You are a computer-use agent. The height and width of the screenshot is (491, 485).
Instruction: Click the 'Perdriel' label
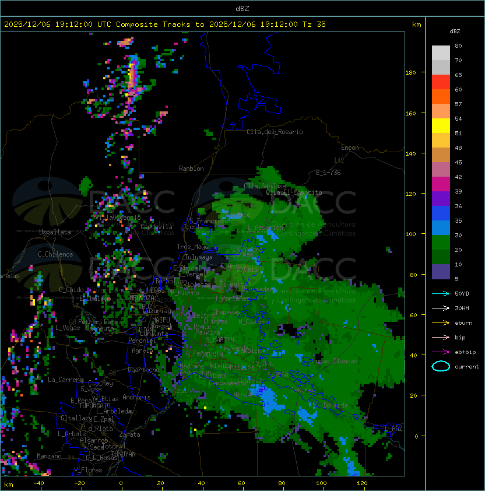pos(142,340)
